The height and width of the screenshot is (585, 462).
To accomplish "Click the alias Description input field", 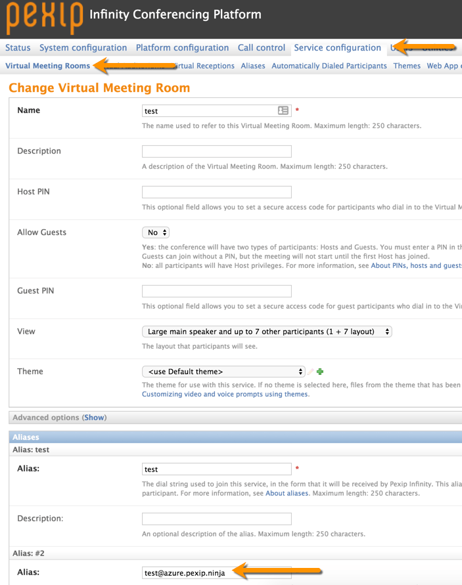I will (x=217, y=519).
